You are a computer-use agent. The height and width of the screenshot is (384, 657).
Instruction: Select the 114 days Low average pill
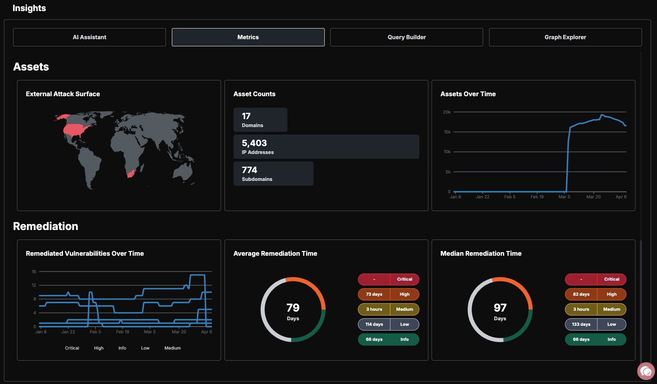(x=388, y=325)
